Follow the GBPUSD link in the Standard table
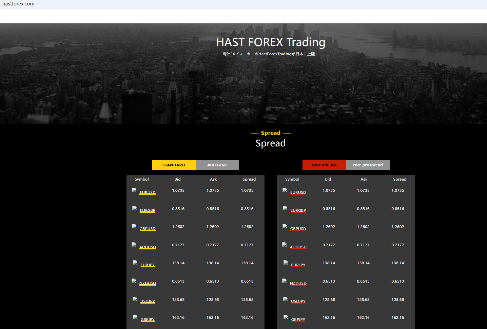Viewport: 487px width, 329px height. [148, 229]
